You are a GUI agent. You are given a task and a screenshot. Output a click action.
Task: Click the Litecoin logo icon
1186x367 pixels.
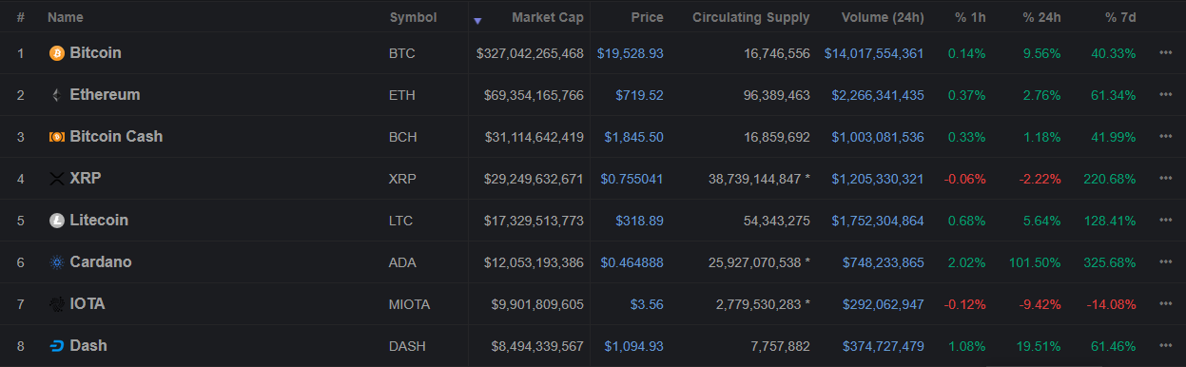[57, 221]
